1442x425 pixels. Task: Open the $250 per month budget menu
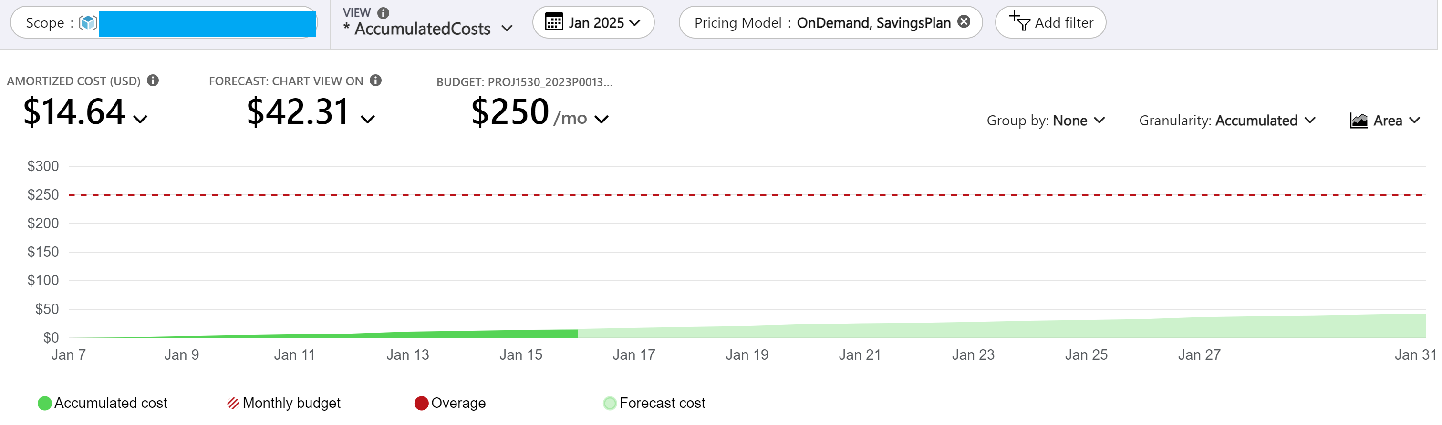pos(601,119)
